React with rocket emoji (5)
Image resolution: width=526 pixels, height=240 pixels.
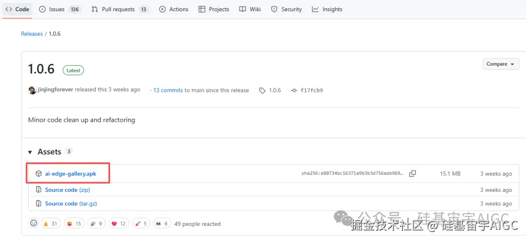pyautogui.click(x=141, y=223)
